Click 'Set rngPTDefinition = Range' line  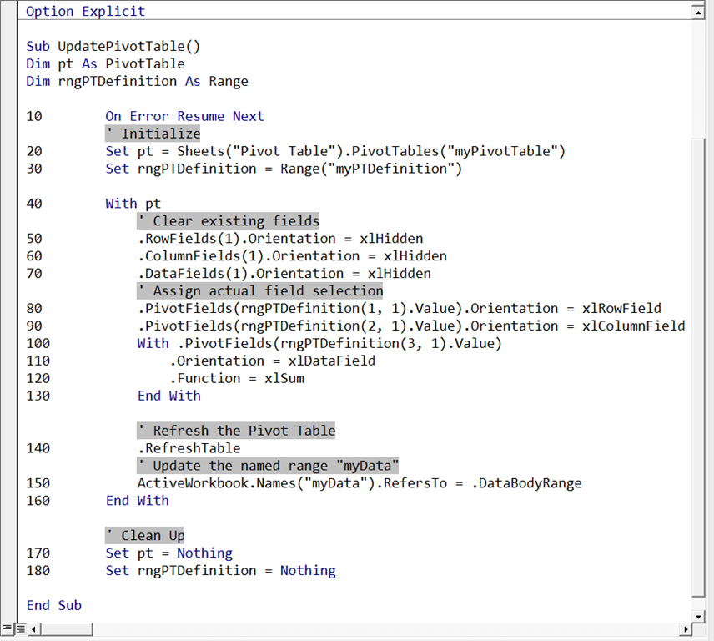(284, 169)
